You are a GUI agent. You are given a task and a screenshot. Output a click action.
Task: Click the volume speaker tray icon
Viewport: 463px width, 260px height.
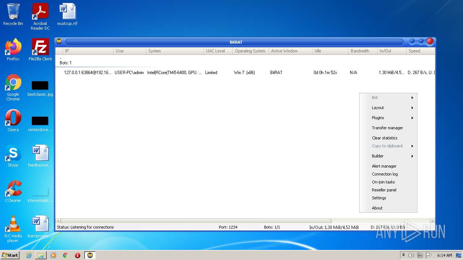point(411,255)
